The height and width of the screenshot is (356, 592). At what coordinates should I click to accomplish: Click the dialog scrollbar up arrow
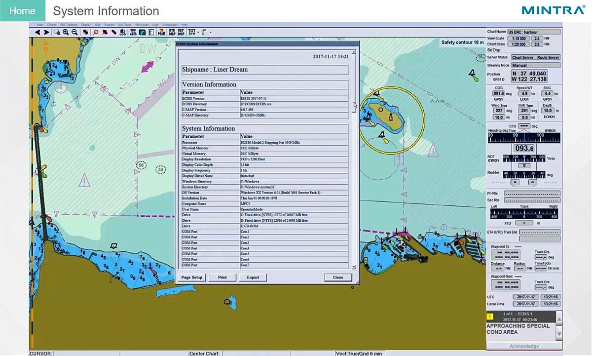click(353, 52)
